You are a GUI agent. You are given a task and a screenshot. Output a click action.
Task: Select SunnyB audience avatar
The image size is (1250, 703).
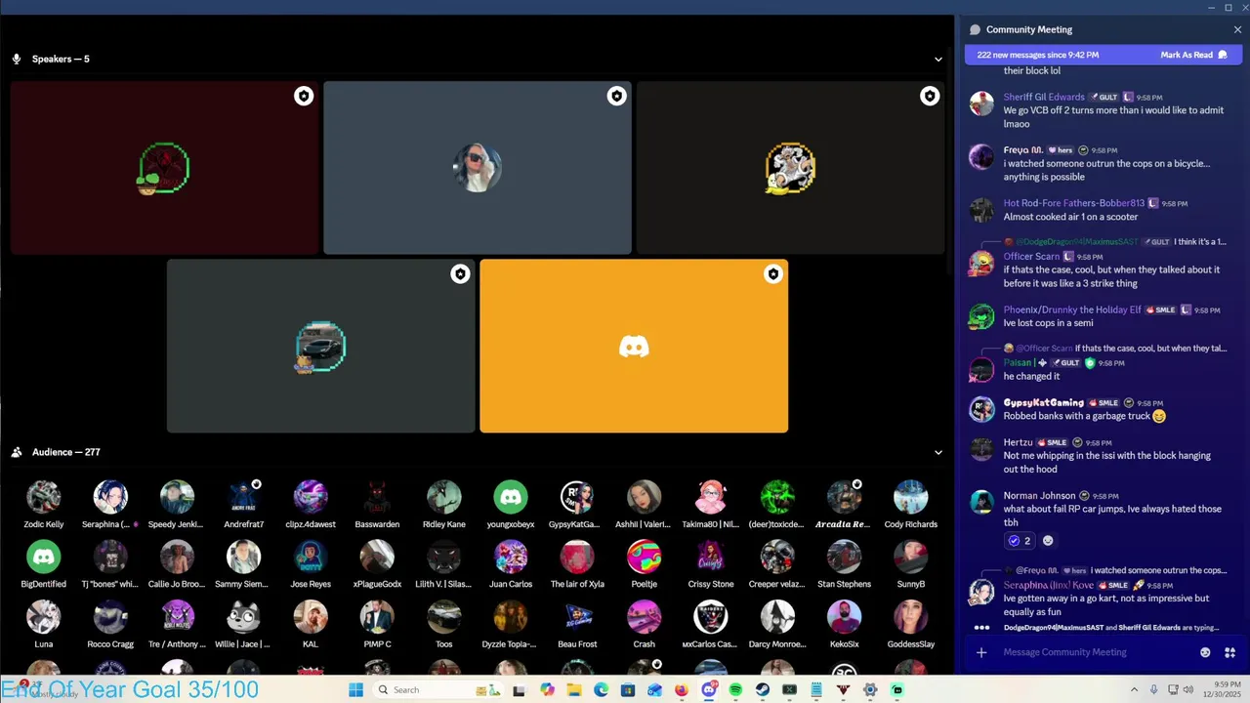910,558
